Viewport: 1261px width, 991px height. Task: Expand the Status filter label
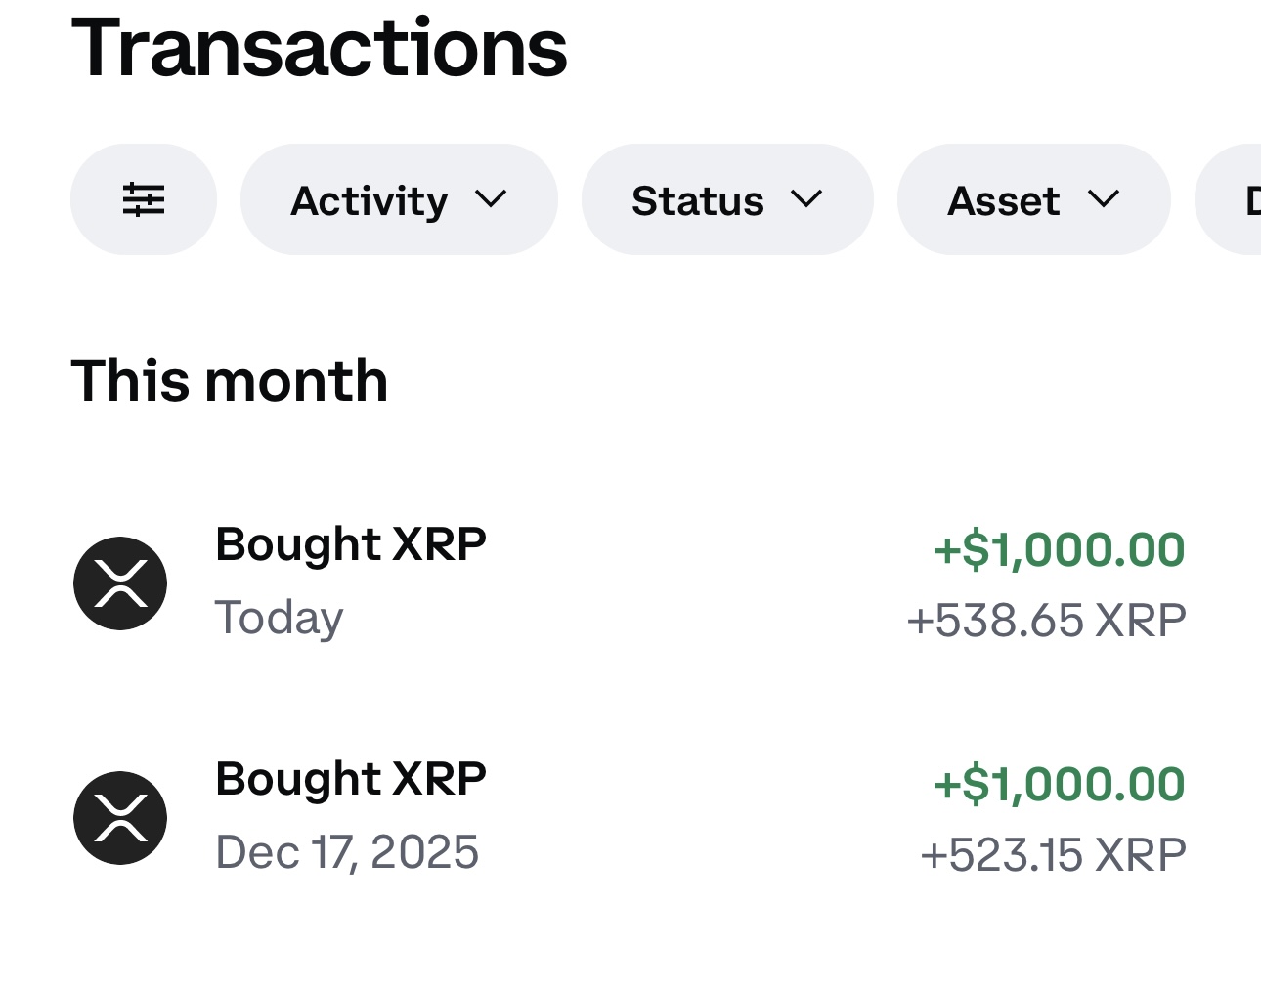coord(697,201)
